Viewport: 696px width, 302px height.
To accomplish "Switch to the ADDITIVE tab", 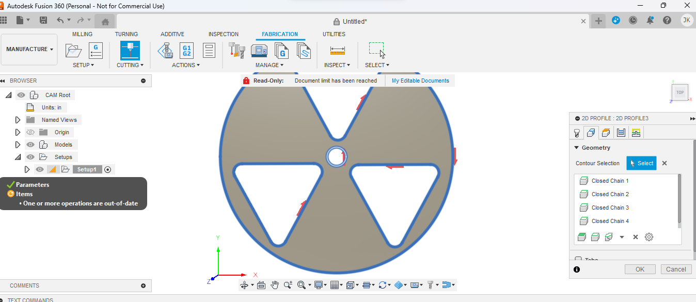I will [x=172, y=34].
